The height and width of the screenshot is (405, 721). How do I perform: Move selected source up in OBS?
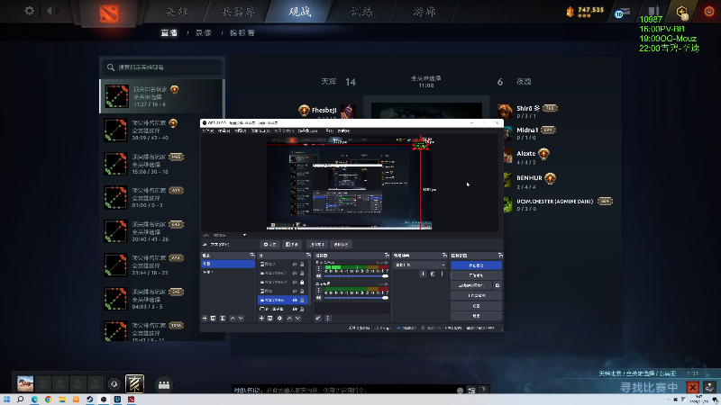(x=289, y=319)
